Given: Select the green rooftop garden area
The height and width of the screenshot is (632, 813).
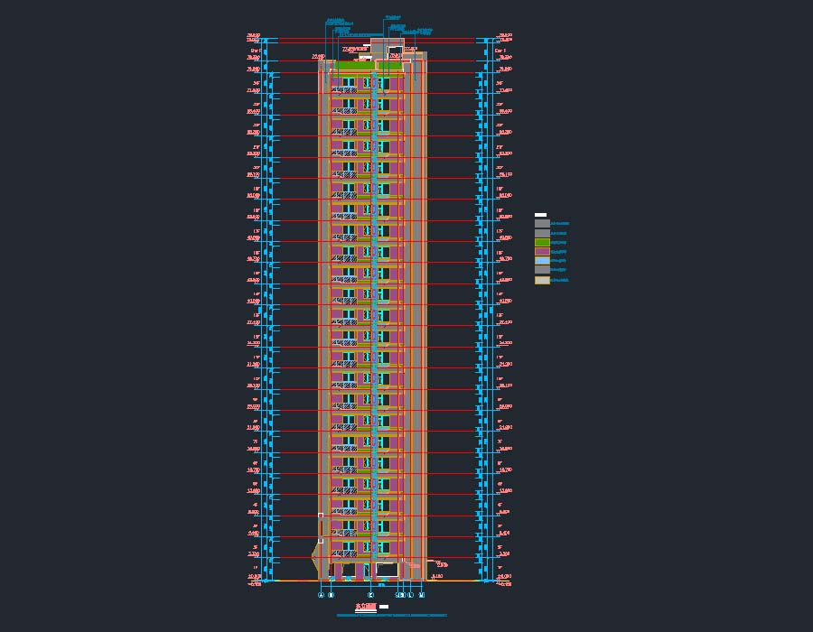Looking at the screenshot, I should (x=356, y=65).
